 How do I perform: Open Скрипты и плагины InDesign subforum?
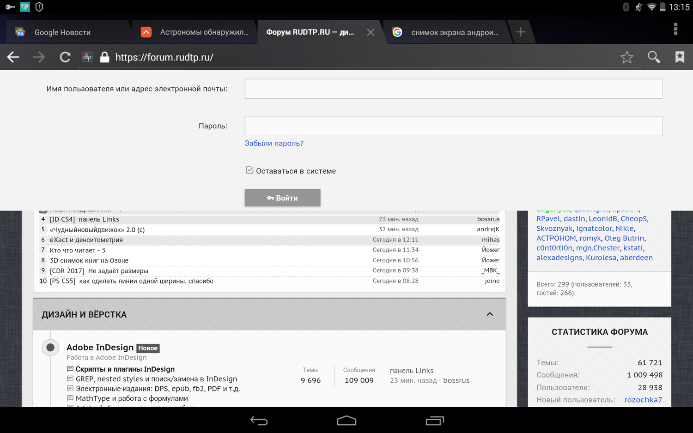point(125,369)
